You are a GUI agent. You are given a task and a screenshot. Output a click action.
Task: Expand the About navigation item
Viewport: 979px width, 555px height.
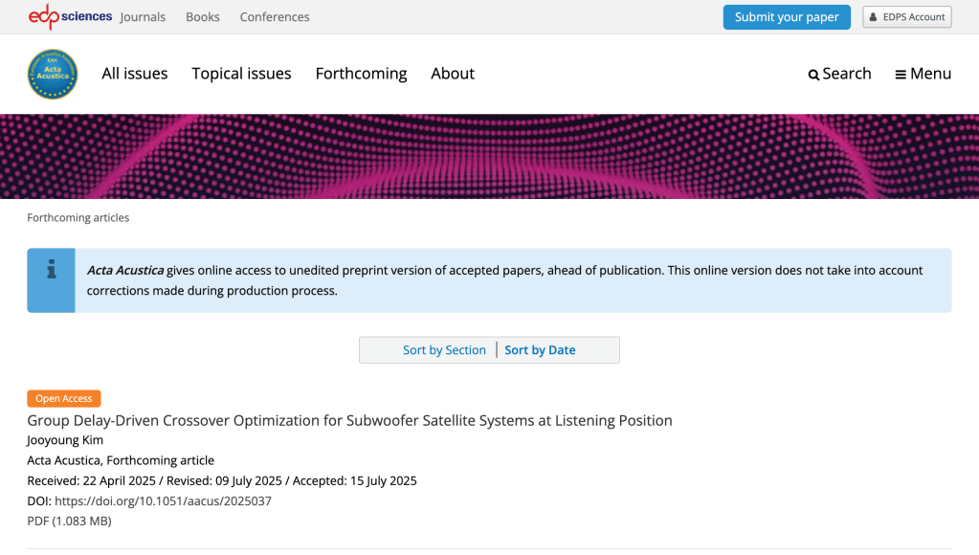[x=453, y=74]
